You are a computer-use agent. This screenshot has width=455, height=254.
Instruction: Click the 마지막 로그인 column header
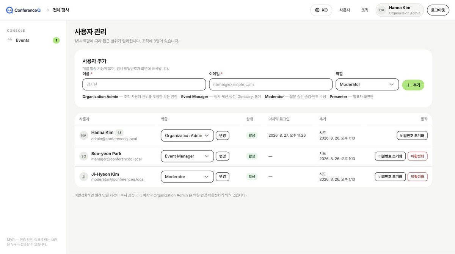click(279, 119)
